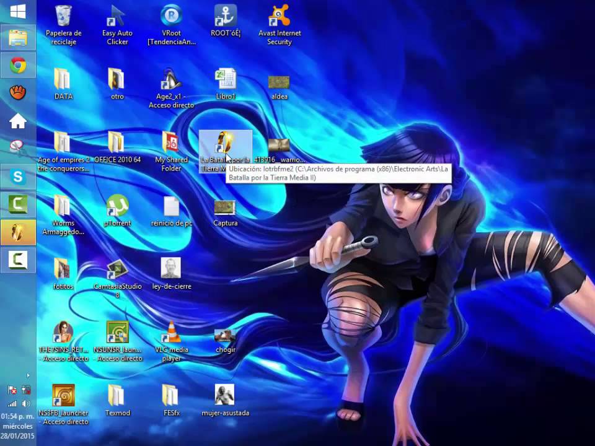Select the Captura image file
The image size is (595, 446).
point(226,214)
